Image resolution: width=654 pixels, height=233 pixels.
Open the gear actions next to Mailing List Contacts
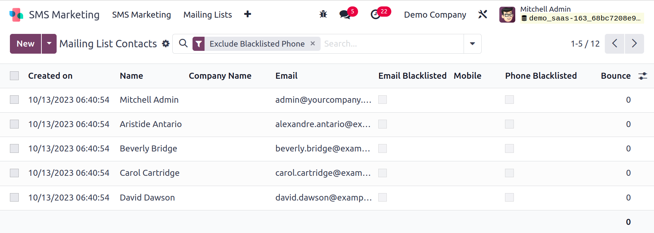coord(166,44)
